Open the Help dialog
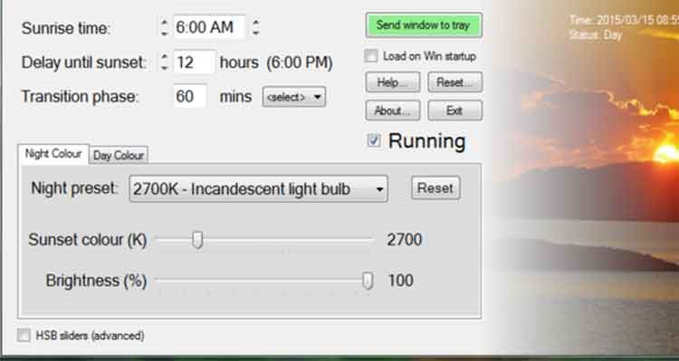Image resolution: width=679 pixels, height=361 pixels. pos(392,82)
